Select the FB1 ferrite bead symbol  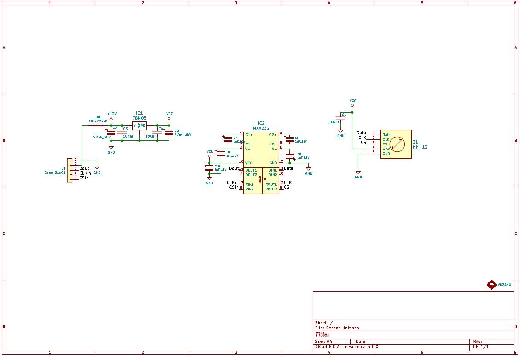(98, 125)
